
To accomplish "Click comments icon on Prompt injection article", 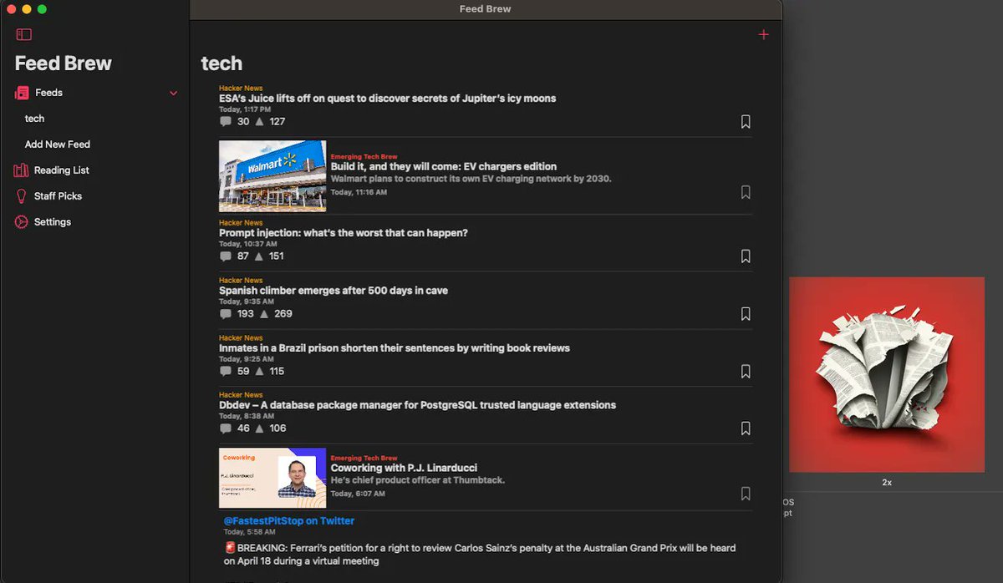I will pos(226,256).
